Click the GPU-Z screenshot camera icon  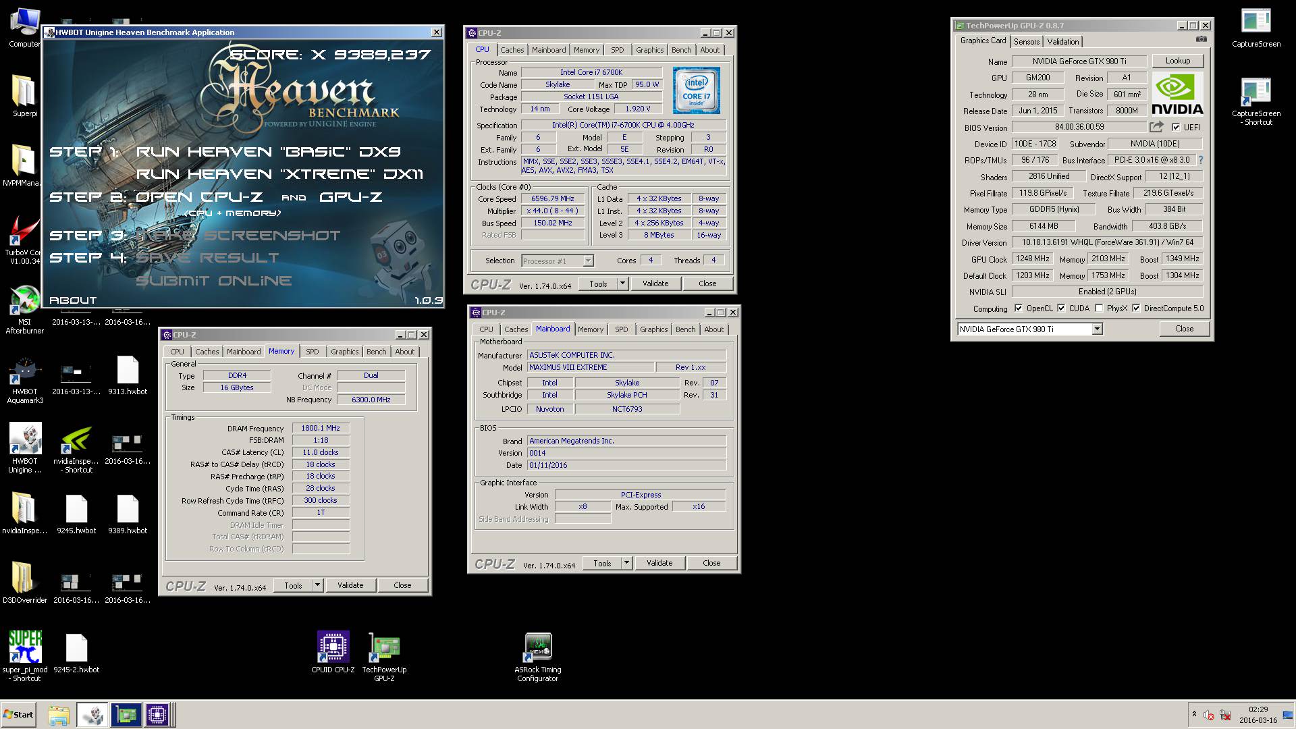pos(1201,40)
